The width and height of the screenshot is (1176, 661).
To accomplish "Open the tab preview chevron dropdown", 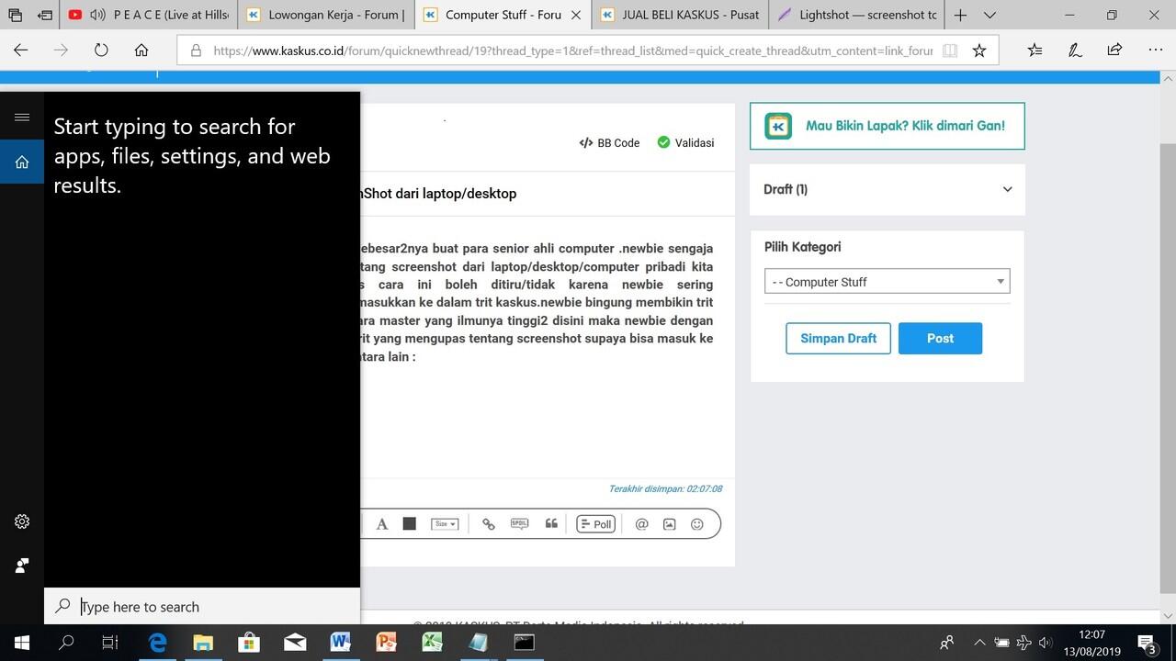I will click(989, 15).
